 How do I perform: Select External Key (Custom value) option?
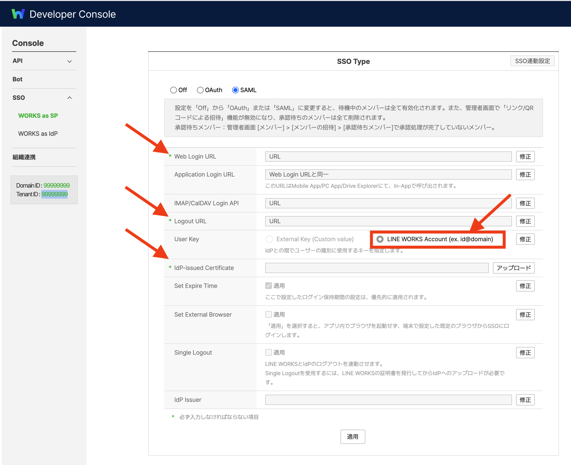pos(269,239)
